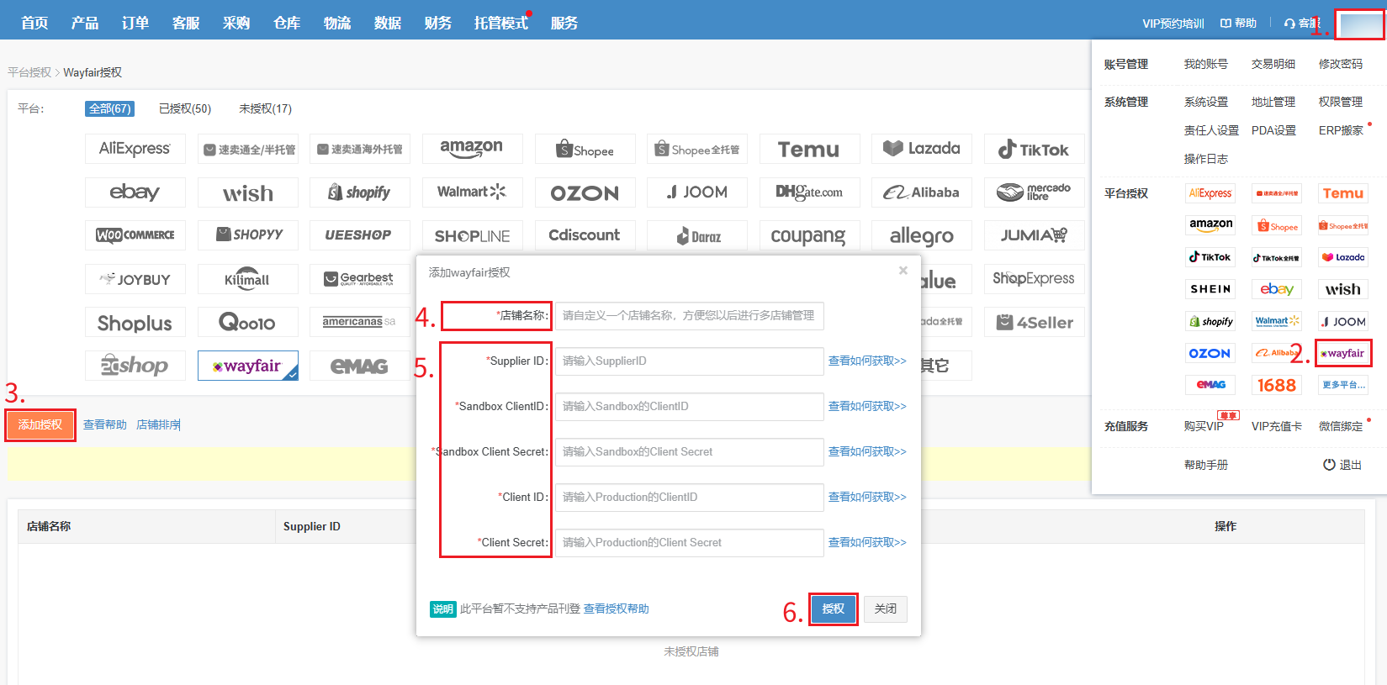Open the 查看帮助 link
1387x685 pixels.
(105, 424)
